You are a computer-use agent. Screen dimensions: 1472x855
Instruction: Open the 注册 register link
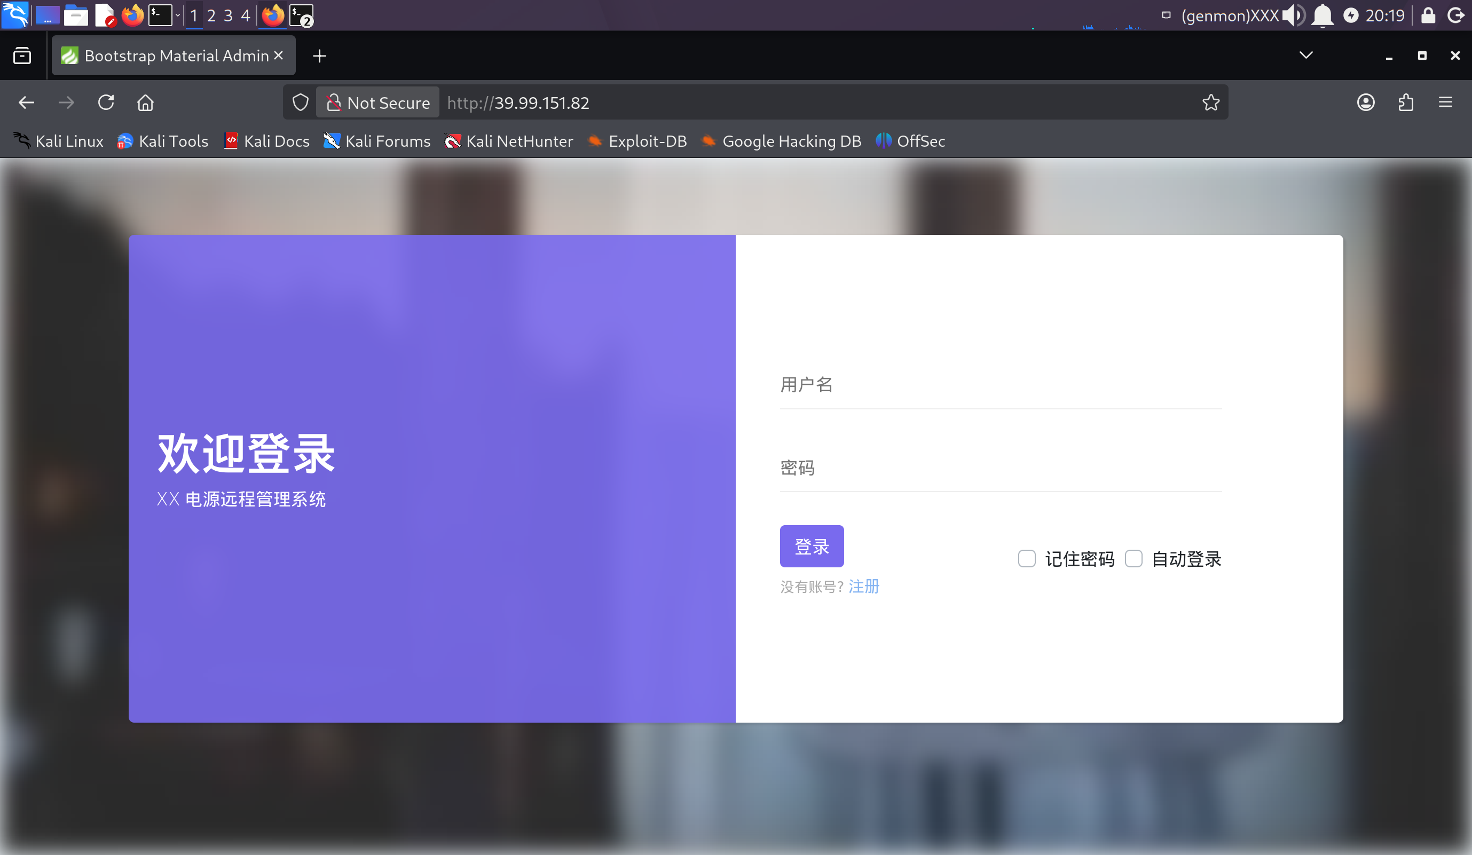pos(863,587)
